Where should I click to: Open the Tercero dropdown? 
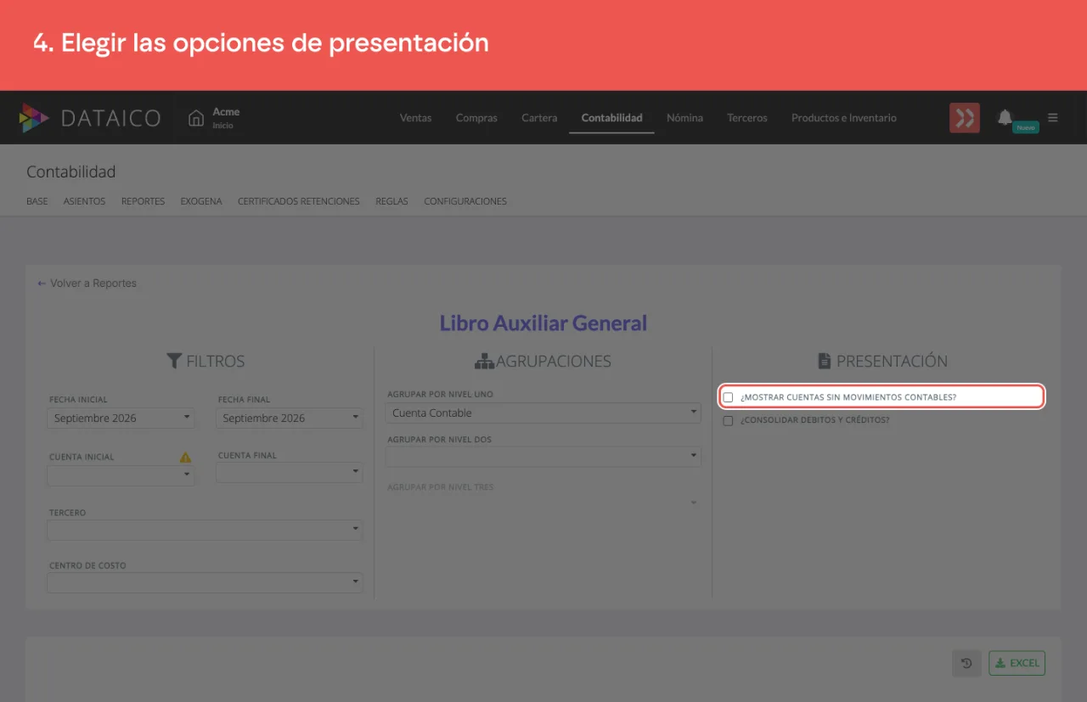[205, 530]
